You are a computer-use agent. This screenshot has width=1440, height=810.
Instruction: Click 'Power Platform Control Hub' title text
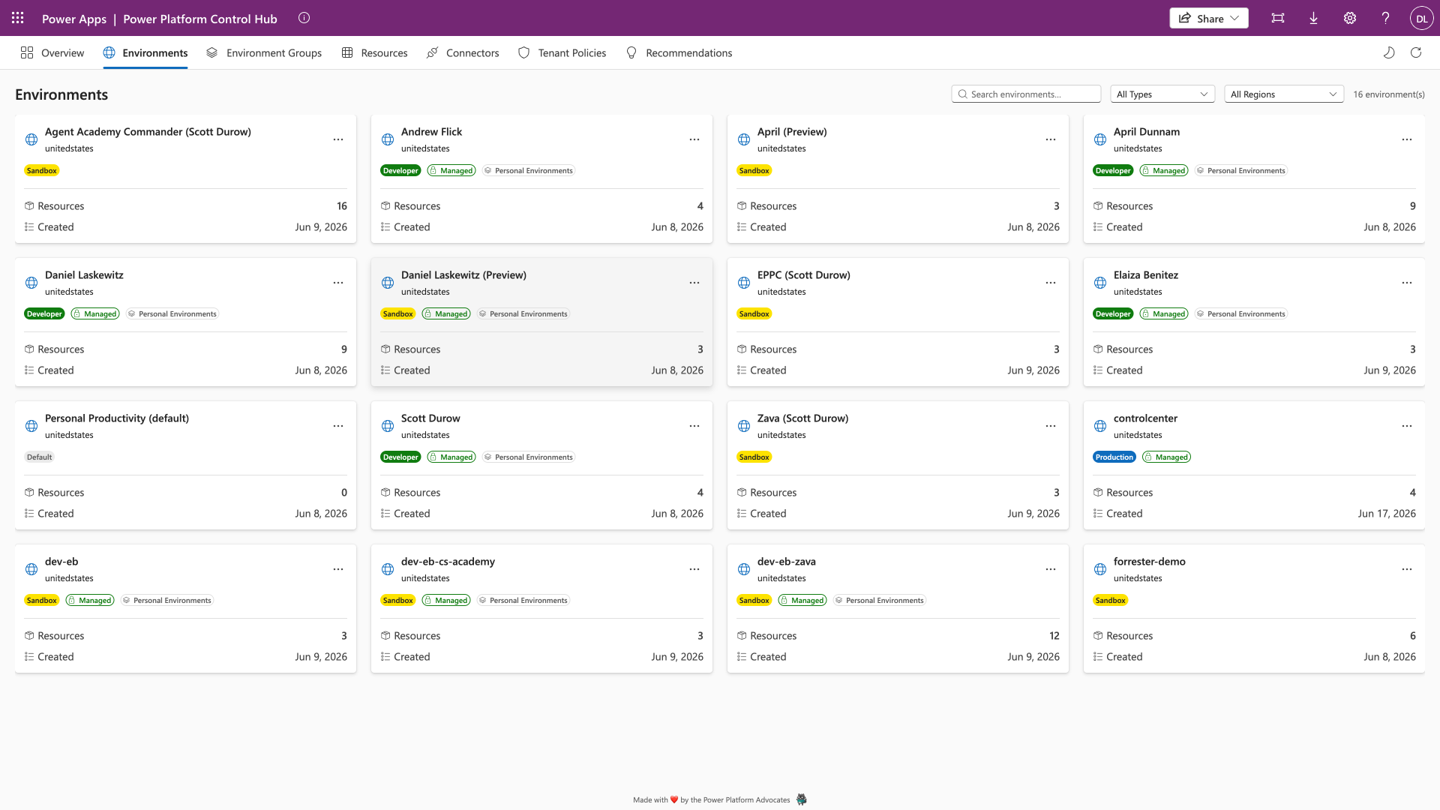[x=200, y=19]
